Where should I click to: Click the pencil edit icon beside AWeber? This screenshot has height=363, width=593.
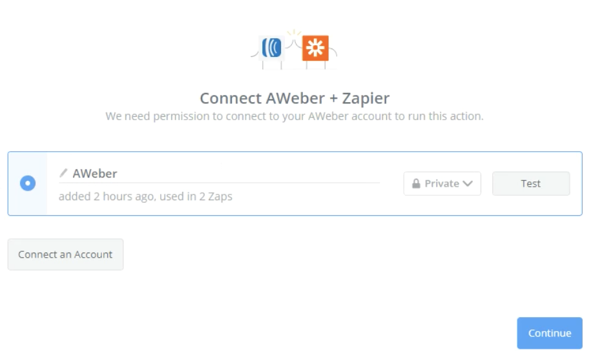coord(63,173)
